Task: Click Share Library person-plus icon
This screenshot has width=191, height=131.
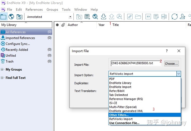Action: tap(182, 17)
